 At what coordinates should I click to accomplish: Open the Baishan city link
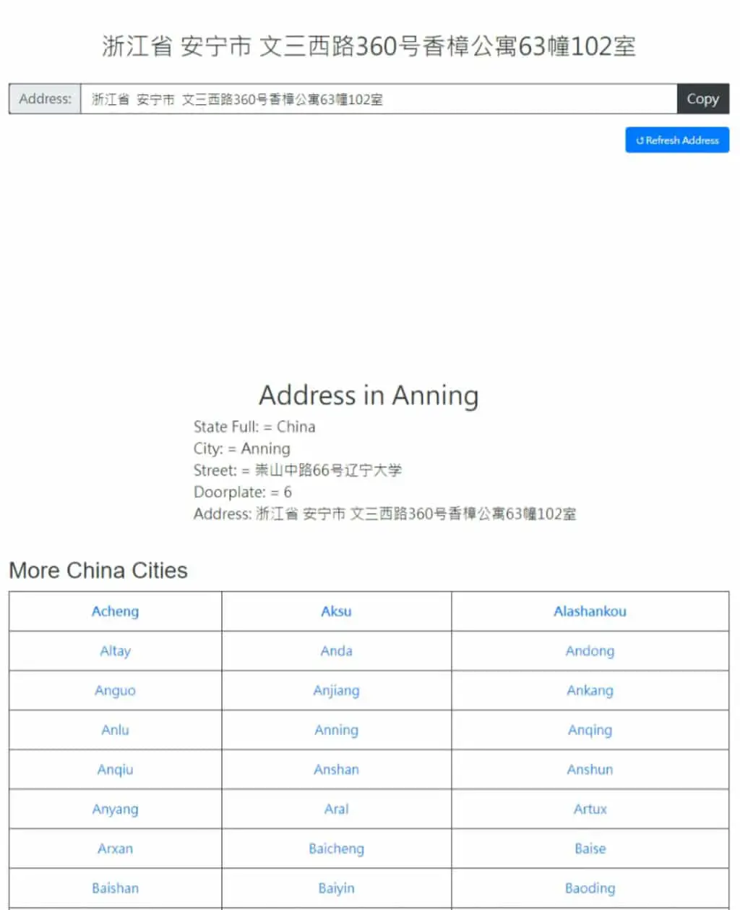[x=115, y=888]
